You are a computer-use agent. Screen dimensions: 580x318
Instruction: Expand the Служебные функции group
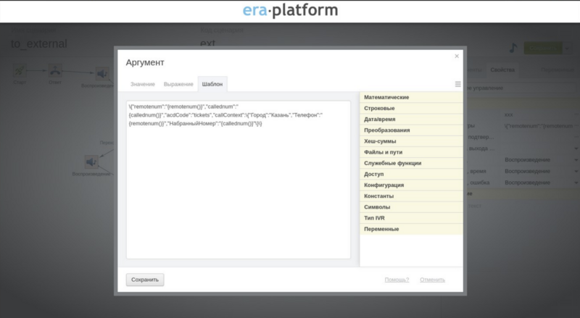(411, 163)
